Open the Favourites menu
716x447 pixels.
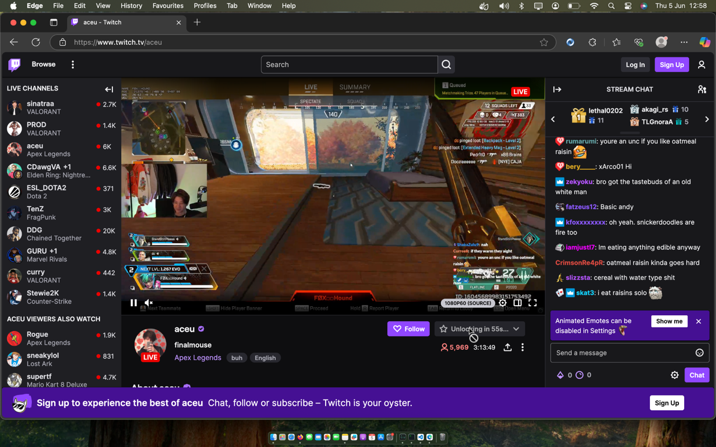coord(168,6)
